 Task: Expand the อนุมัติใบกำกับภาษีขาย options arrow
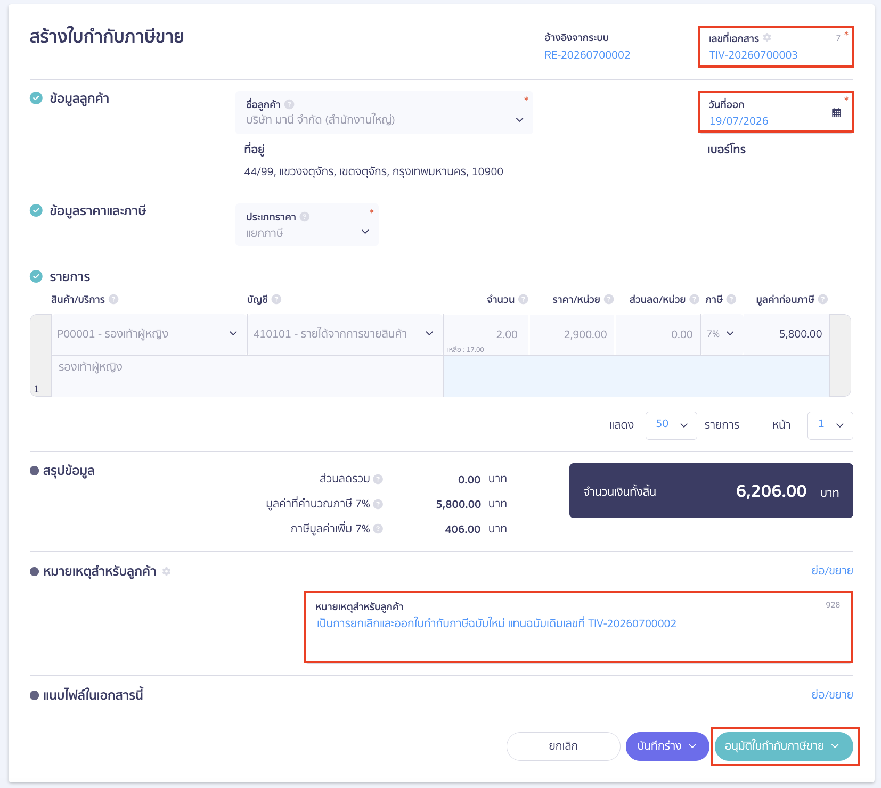835,746
